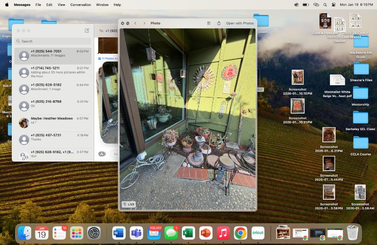The height and width of the screenshot is (245, 377).
Task: Go to the previous photo with back arrow
Action: [135, 23]
